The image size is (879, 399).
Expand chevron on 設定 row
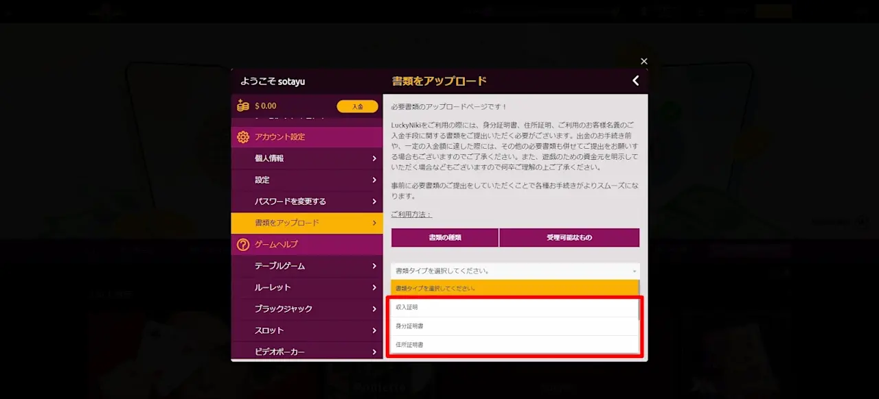(374, 180)
